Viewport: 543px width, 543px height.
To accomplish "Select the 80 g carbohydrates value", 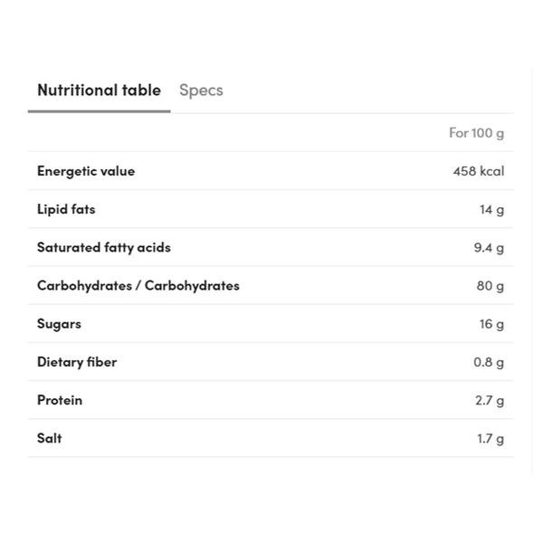I will click(490, 284).
